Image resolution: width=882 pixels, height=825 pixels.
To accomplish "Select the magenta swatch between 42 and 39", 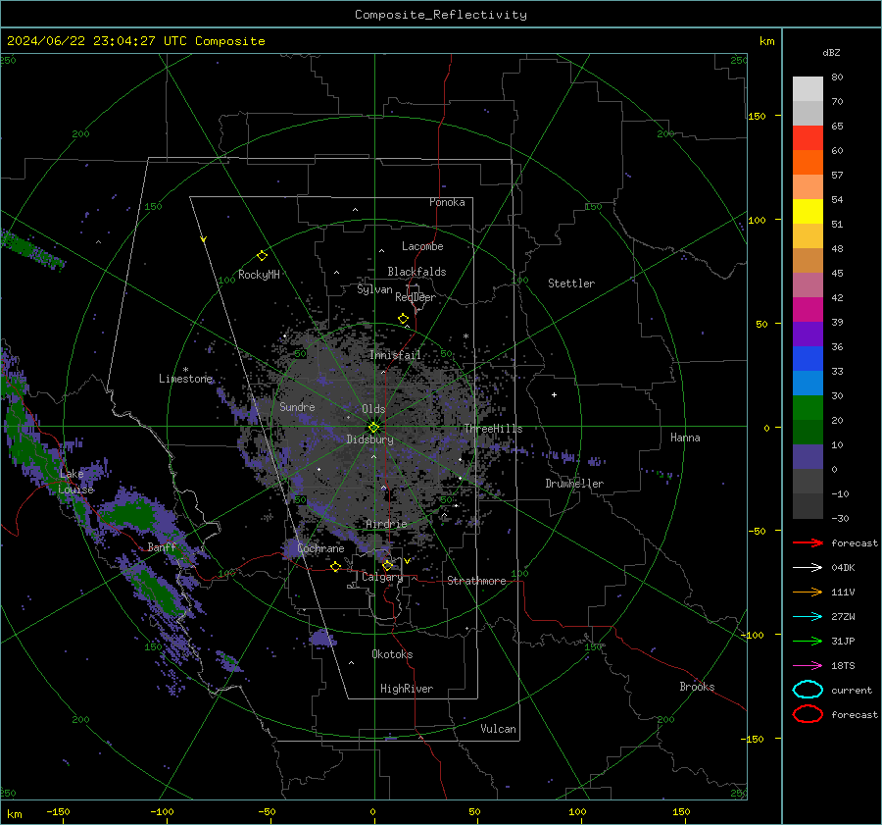I will pyautogui.click(x=808, y=309).
